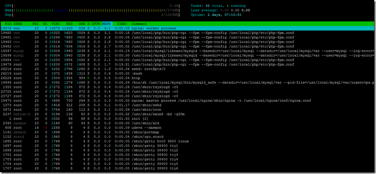
Task: Select the rsyslogd row with PID 23725
Action: click(187, 92)
